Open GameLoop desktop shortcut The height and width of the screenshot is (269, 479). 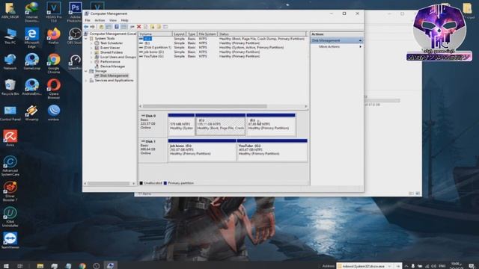pos(31,61)
